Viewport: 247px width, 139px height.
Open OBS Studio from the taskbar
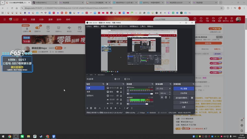tap(16, 137)
